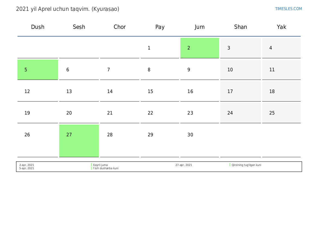Click Sunday date 11
Viewport: 318px width, 225px height.
point(281,70)
